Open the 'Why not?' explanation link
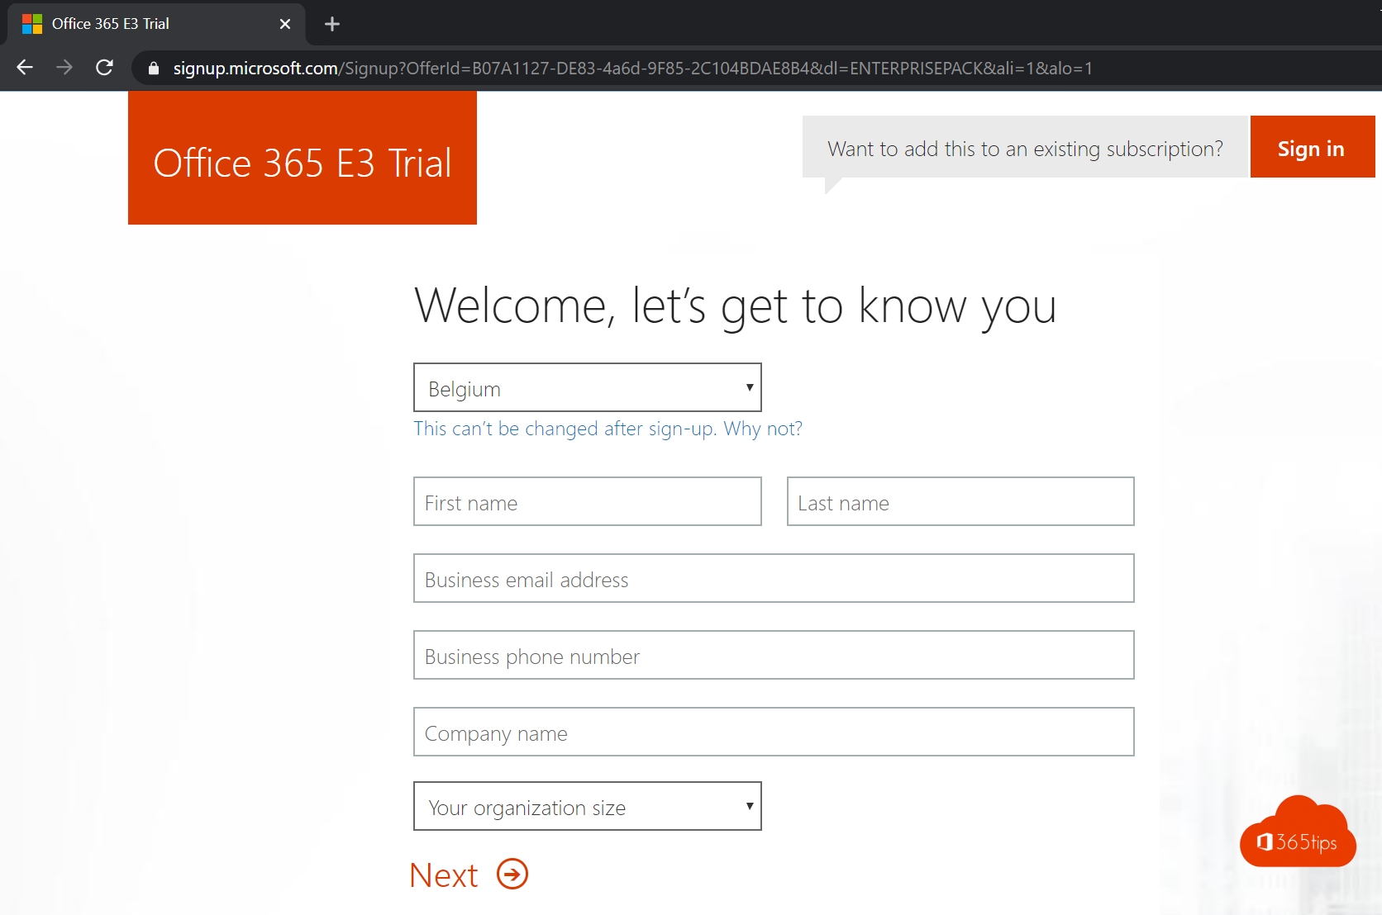Viewport: 1382px width, 915px height. tap(763, 429)
